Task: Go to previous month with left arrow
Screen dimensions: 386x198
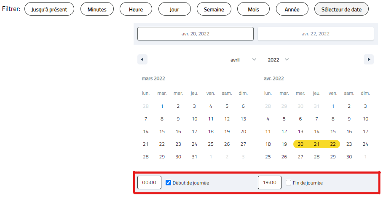Action: tap(142, 60)
